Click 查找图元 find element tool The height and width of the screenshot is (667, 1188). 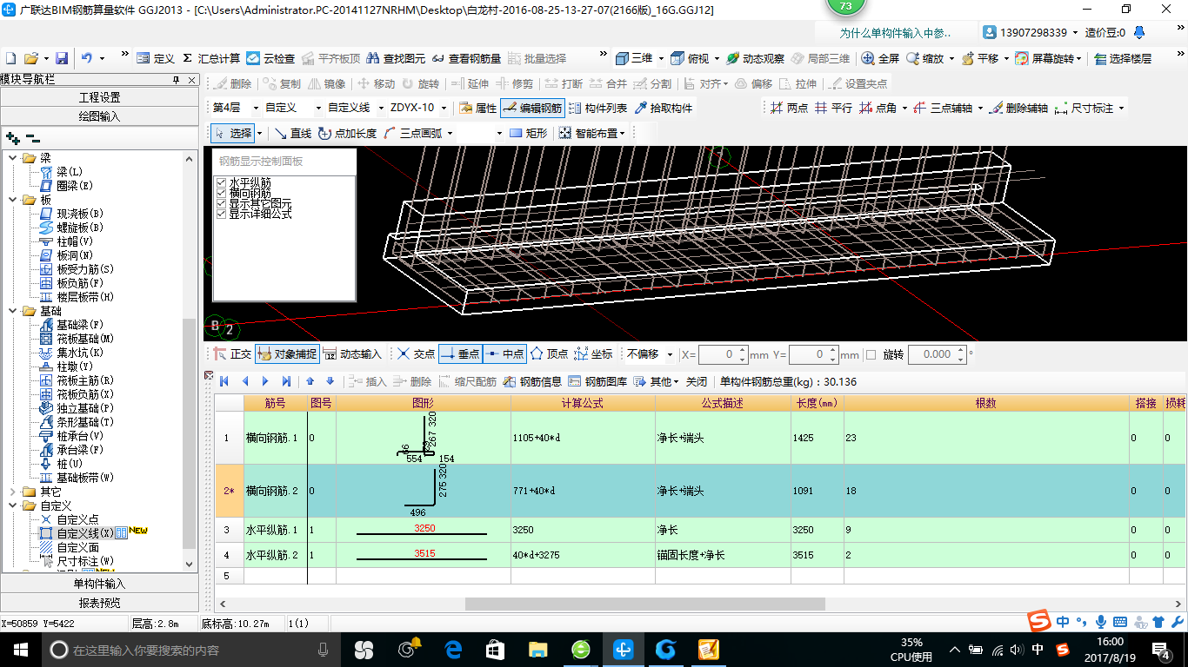pos(397,58)
